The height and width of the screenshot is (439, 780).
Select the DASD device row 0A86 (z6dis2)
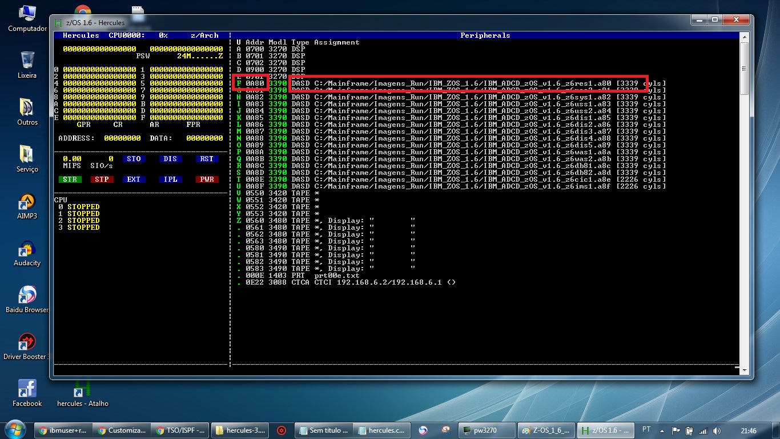tap(451, 125)
